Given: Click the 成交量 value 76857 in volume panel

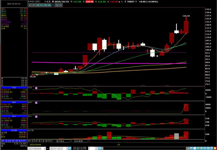Looking at the screenshot, I should click(22, 132).
